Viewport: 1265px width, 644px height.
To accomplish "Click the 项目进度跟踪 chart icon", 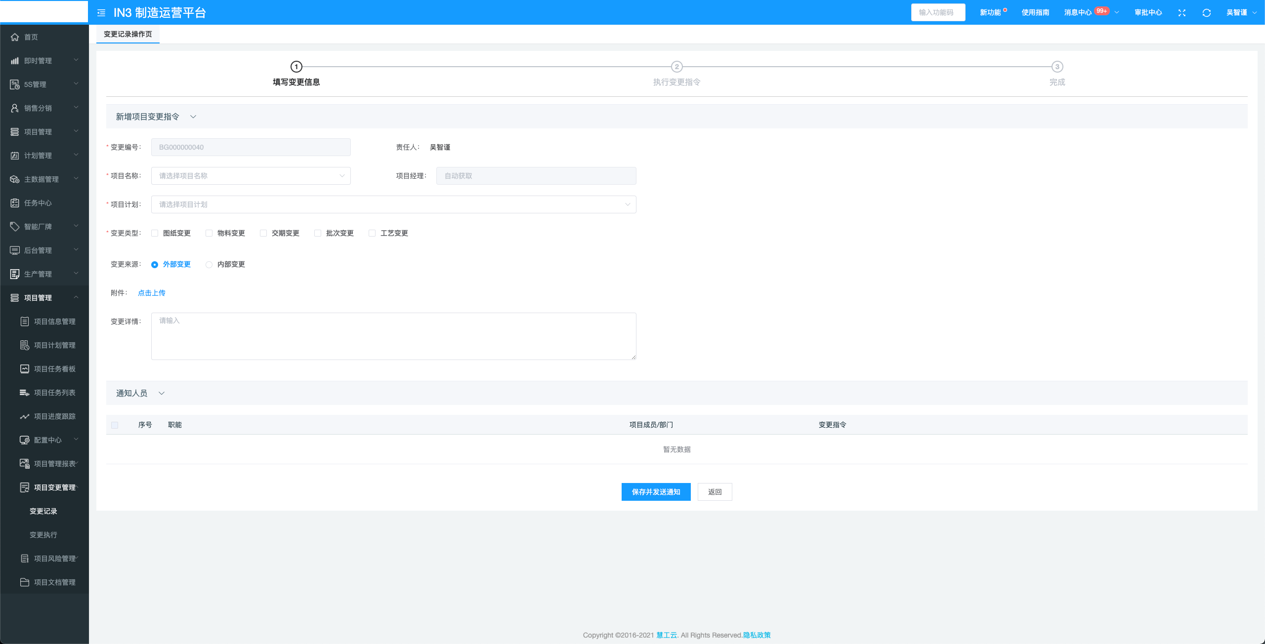I will click(25, 416).
